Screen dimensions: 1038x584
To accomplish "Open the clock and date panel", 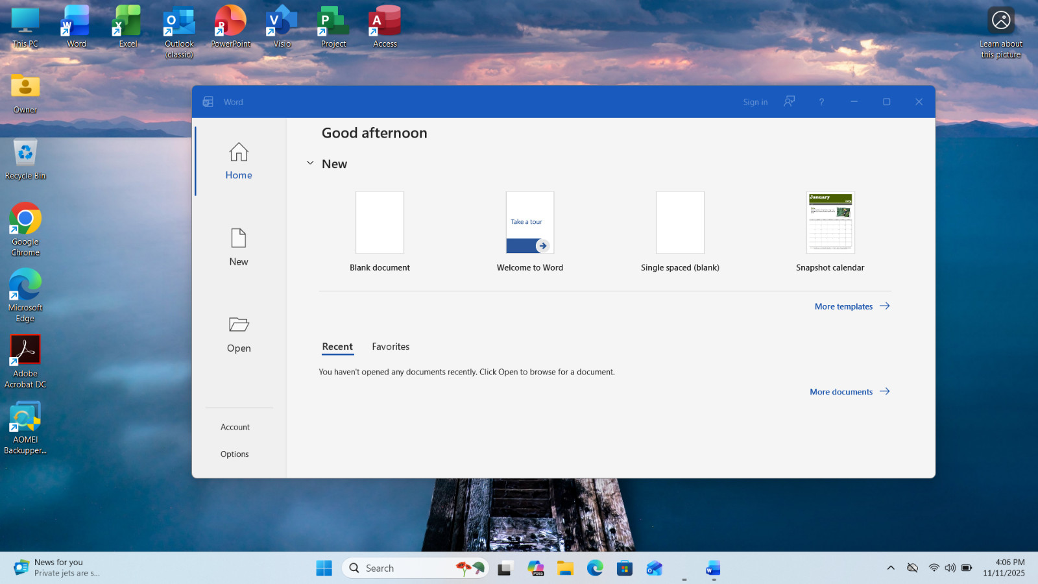I will [x=1004, y=568].
